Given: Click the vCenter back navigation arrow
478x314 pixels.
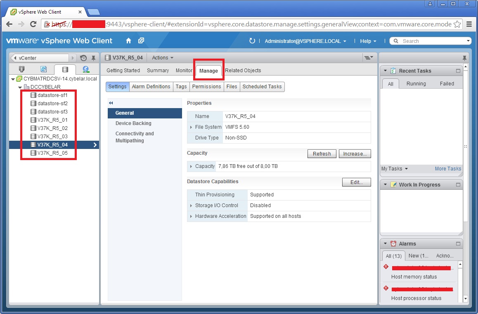Looking at the screenshot, I should [x=15, y=58].
